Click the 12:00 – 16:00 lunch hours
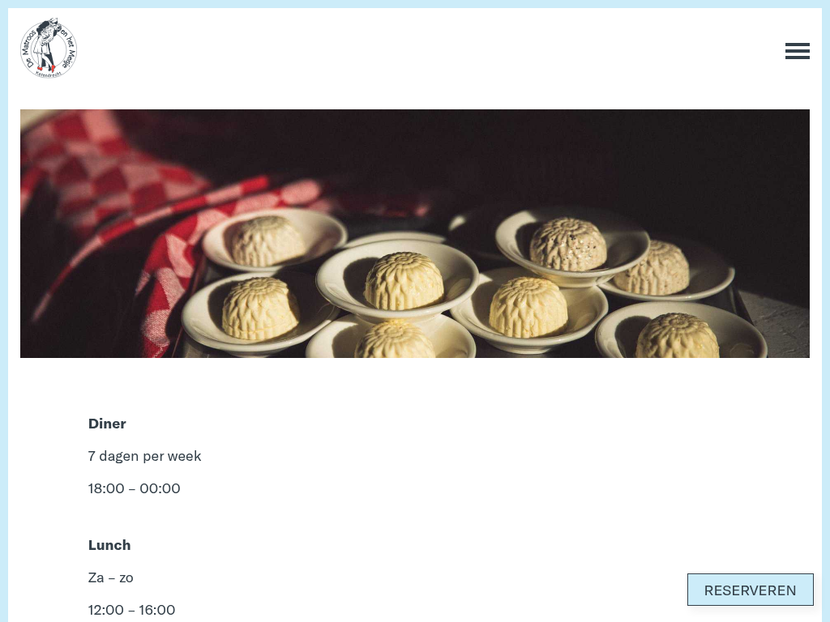The width and height of the screenshot is (830, 622). point(131,610)
